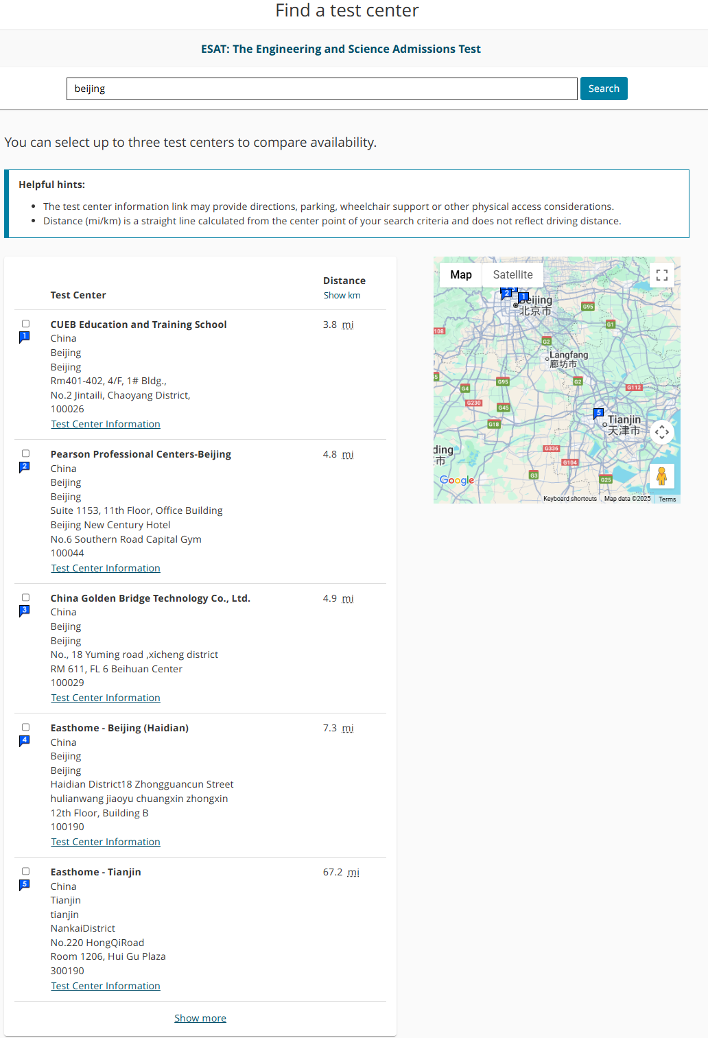This screenshot has width=708, height=1038.
Task: Click map marker 1 near Beijing
Action: [523, 298]
